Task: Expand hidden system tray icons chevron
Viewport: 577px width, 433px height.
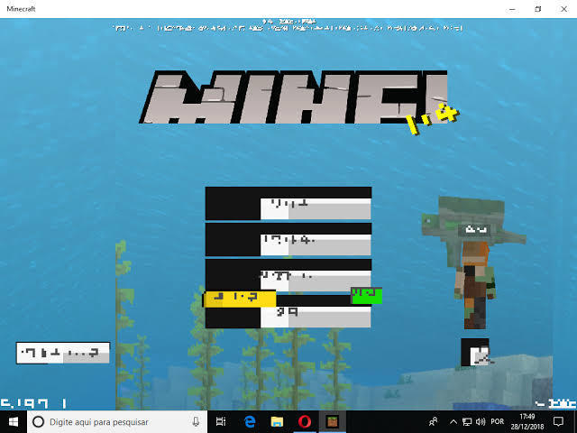Action: [x=453, y=422]
